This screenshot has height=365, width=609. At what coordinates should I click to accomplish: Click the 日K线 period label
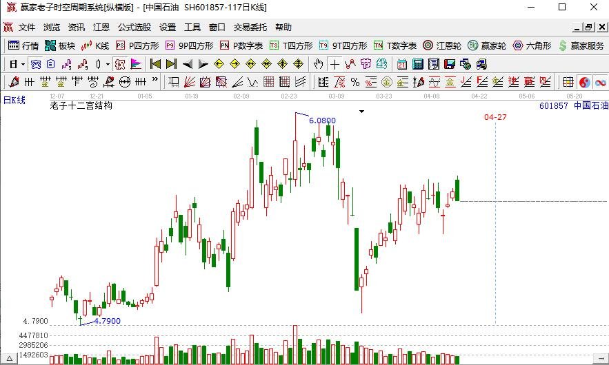(14, 100)
